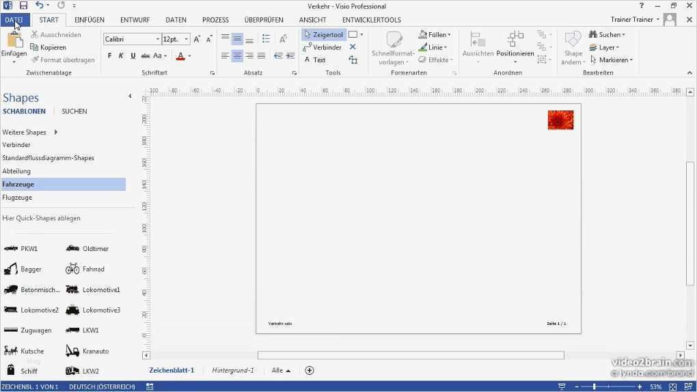This screenshot has width=697, height=392.
Task: Switch to SUCHEN in Shapes pane
Action: point(74,112)
